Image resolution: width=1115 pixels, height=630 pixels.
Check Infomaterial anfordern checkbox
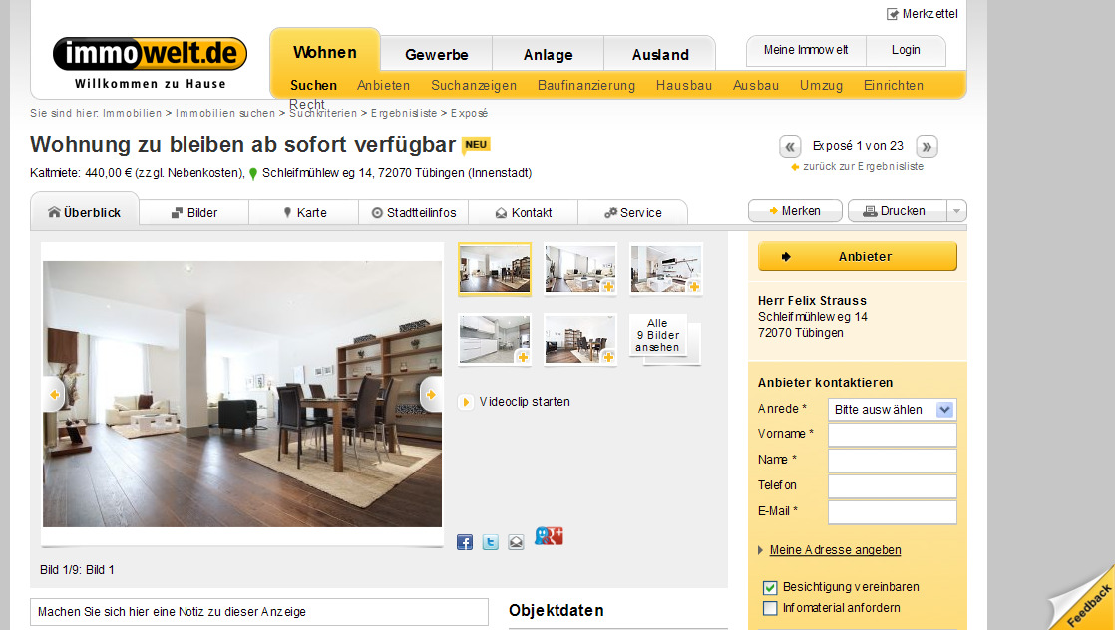point(769,608)
